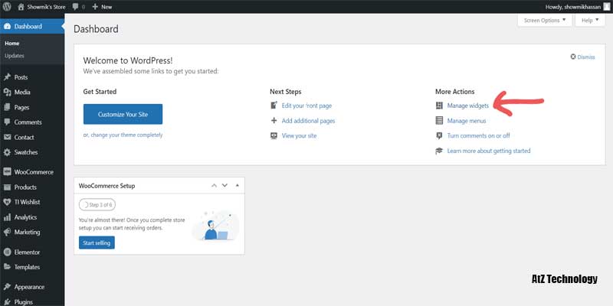Dismiss the Welcome to WordPress panel

(x=582, y=57)
